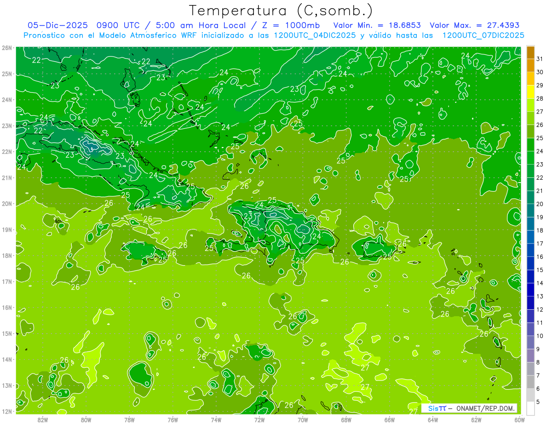Click the 72W longitude axis label
This screenshot has height=426, width=552.
point(259,419)
